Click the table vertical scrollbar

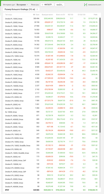tap(100, 75)
